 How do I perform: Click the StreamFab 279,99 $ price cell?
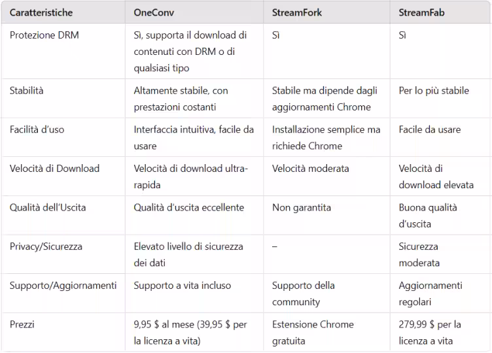pyautogui.click(x=430, y=333)
